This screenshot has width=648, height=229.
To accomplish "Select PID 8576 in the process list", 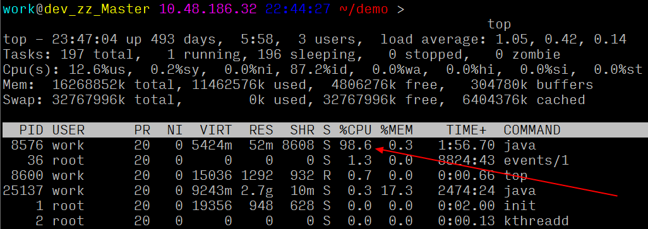I will pyautogui.click(x=27, y=145).
